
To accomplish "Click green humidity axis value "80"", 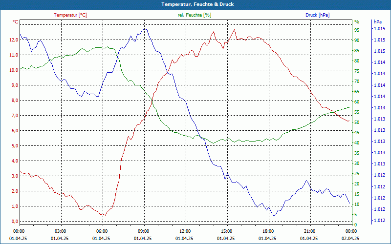I will 357,61.
